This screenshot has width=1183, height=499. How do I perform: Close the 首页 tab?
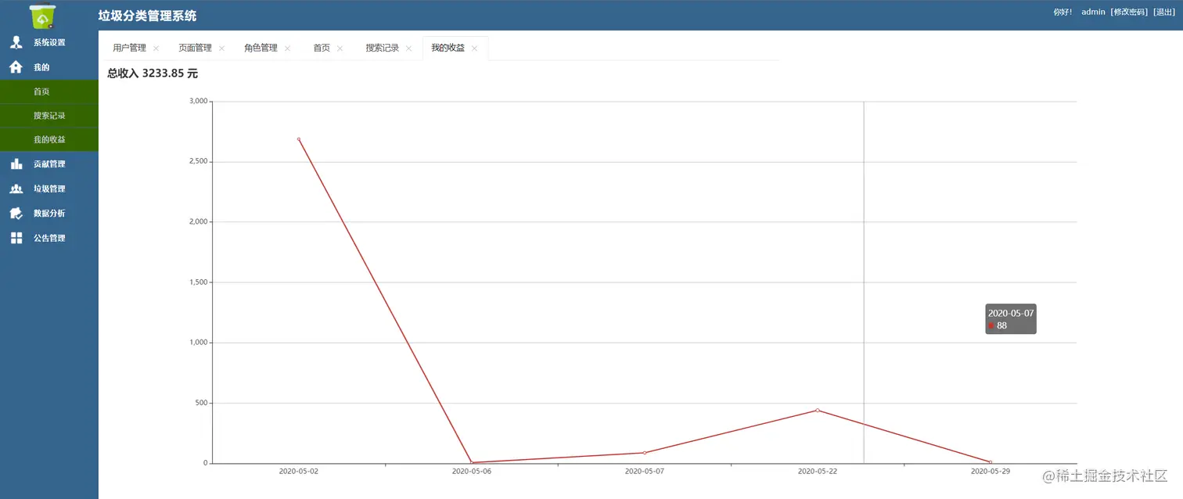(340, 48)
